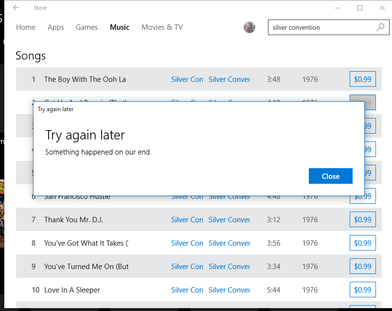392x311 pixels.
Task: Open album link for 'You've Turned Me On'
Action: coord(229,266)
